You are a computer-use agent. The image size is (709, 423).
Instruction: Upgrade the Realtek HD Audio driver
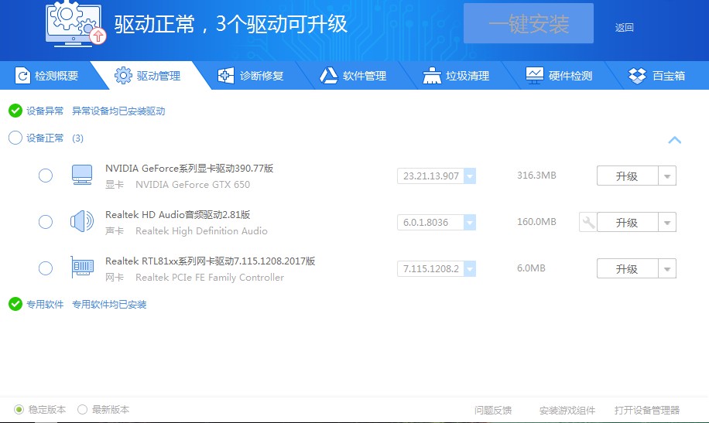627,223
